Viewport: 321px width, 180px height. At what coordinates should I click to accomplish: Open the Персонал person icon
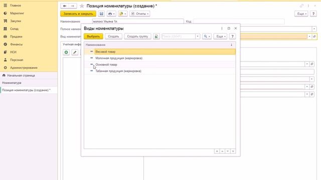pyautogui.click(x=6, y=59)
